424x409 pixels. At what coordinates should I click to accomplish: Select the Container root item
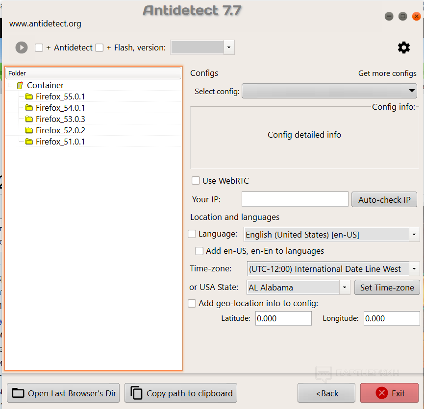[45, 85]
